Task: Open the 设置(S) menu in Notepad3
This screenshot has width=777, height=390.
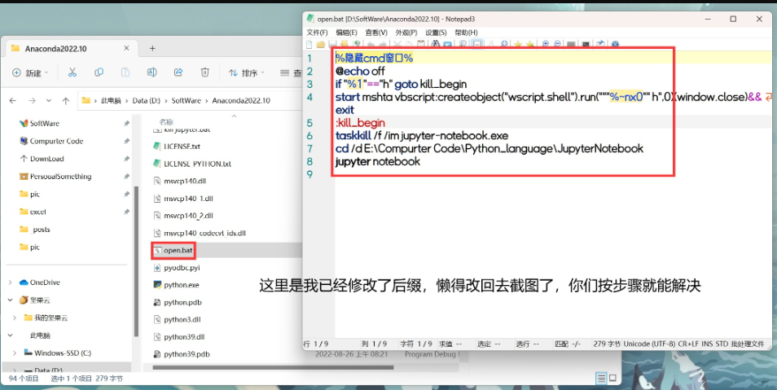Action: (x=436, y=33)
